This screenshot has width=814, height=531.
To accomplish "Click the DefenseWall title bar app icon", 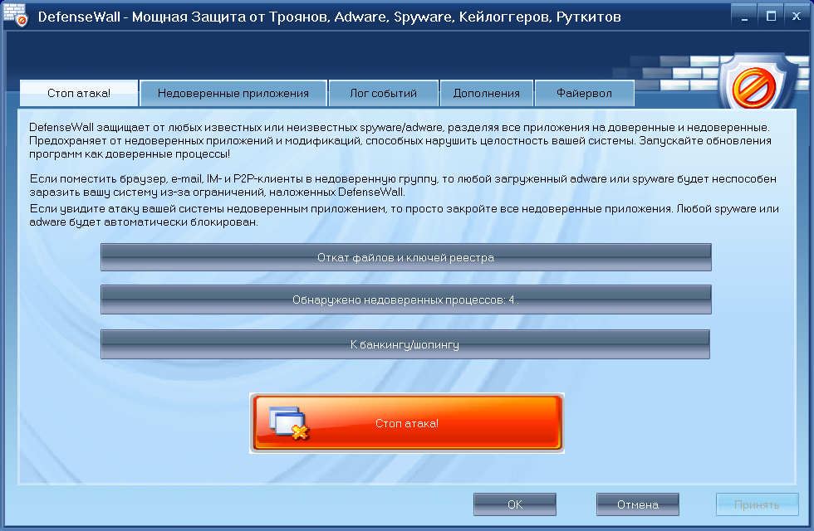I will [15, 16].
